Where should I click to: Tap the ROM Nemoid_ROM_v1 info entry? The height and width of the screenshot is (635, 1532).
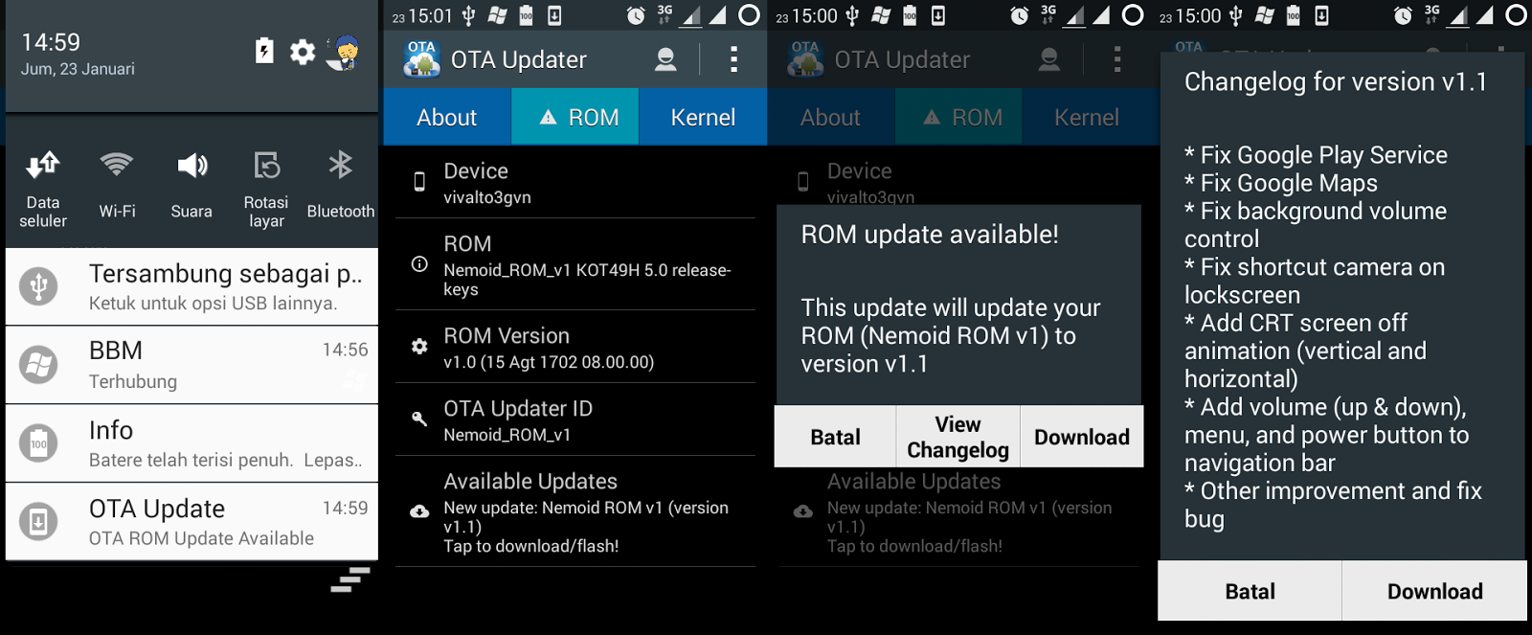click(575, 264)
